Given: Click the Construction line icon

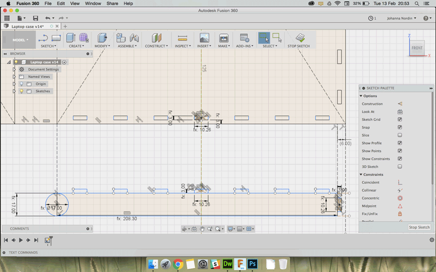Looking at the screenshot, I should point(400,104).
